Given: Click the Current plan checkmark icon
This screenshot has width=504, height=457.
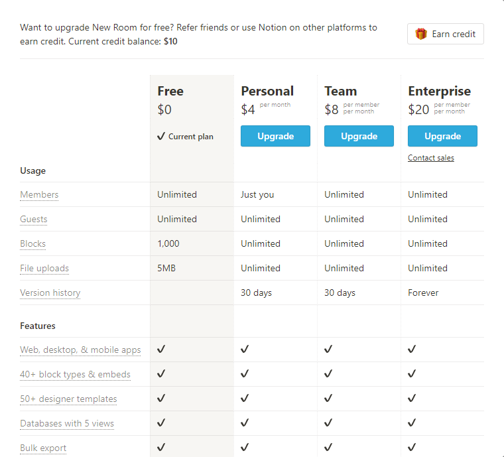Looking at the screenshot, I should pyautogui.click(x=161, y=136).
